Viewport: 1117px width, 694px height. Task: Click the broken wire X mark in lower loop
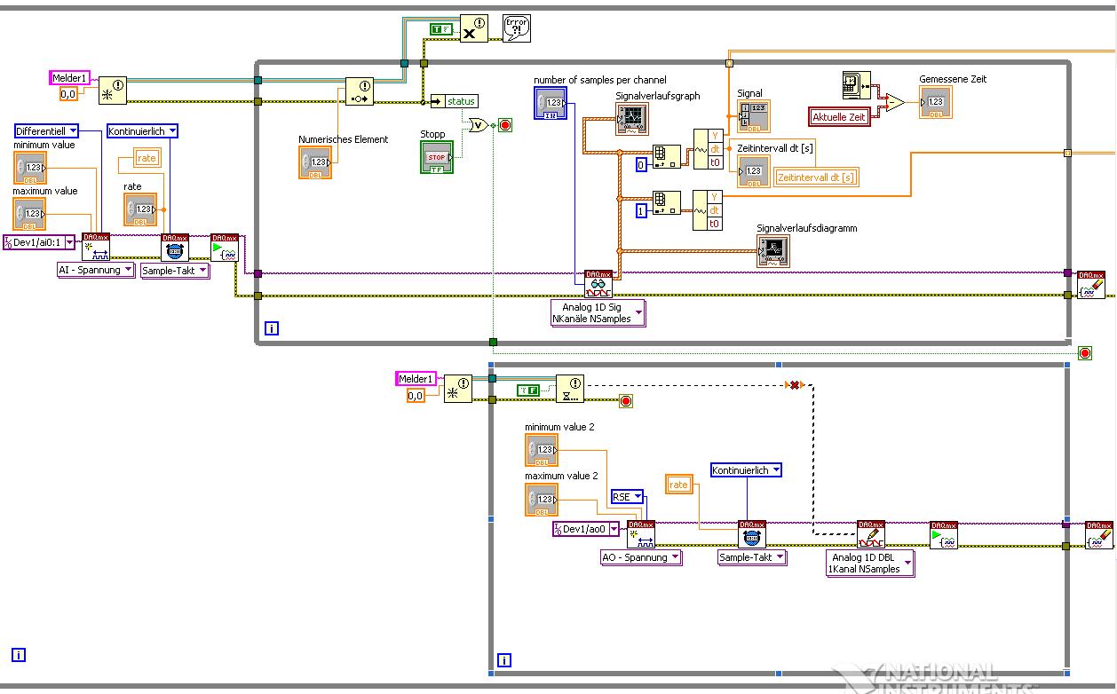[x=795, y=385]
